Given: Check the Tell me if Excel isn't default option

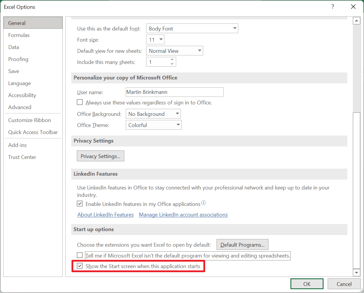Looking at the screenshot, I should point(80,255).
